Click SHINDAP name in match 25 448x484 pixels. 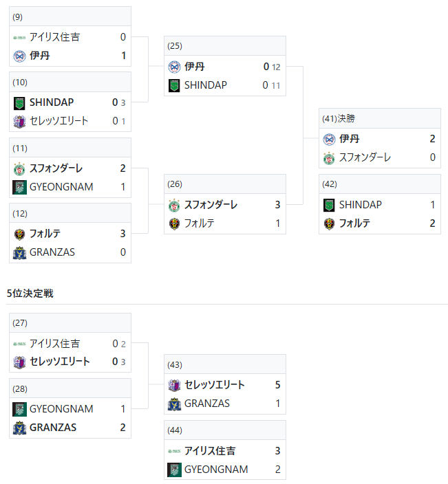(x=206, y=85)
